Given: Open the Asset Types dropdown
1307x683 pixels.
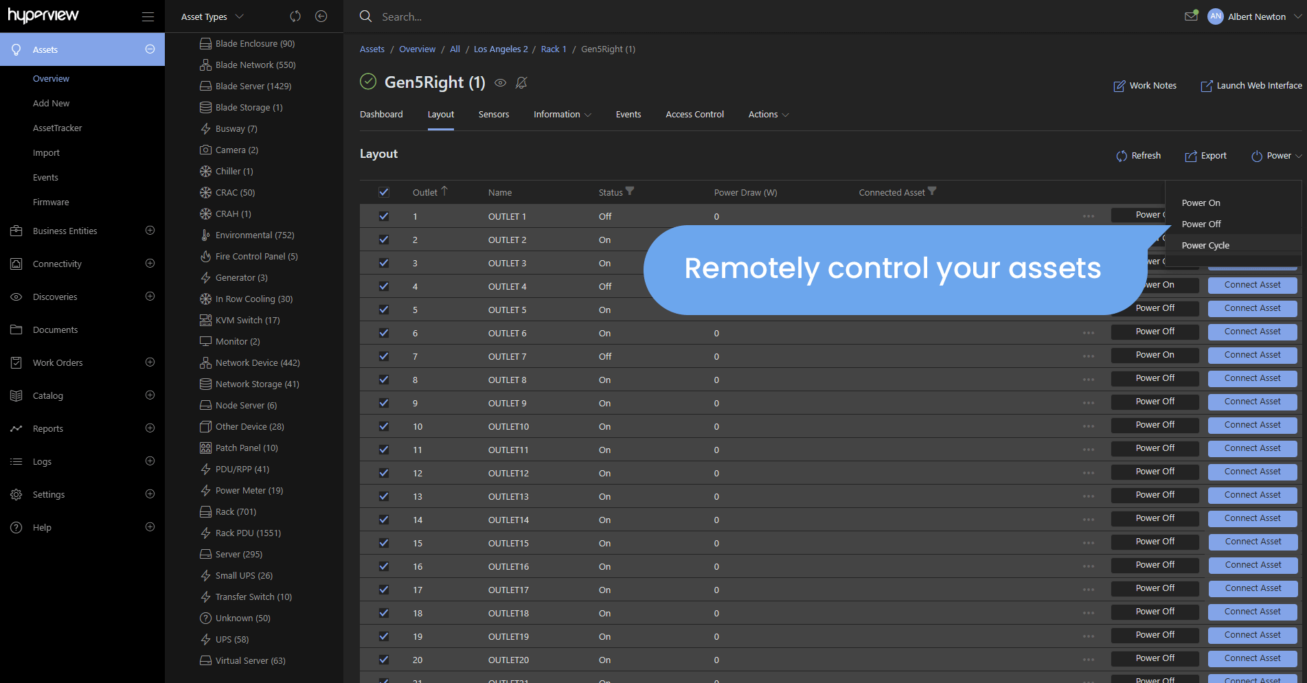Looking at the screenshot, I should (212, 16).
